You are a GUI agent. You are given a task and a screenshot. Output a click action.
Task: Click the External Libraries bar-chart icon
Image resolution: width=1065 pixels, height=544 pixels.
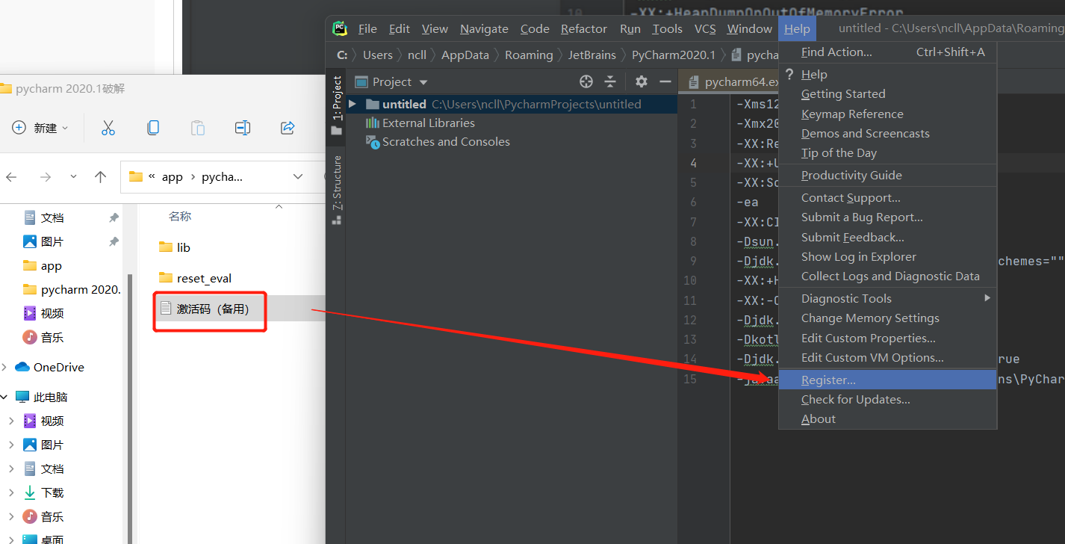pos(372,123)
